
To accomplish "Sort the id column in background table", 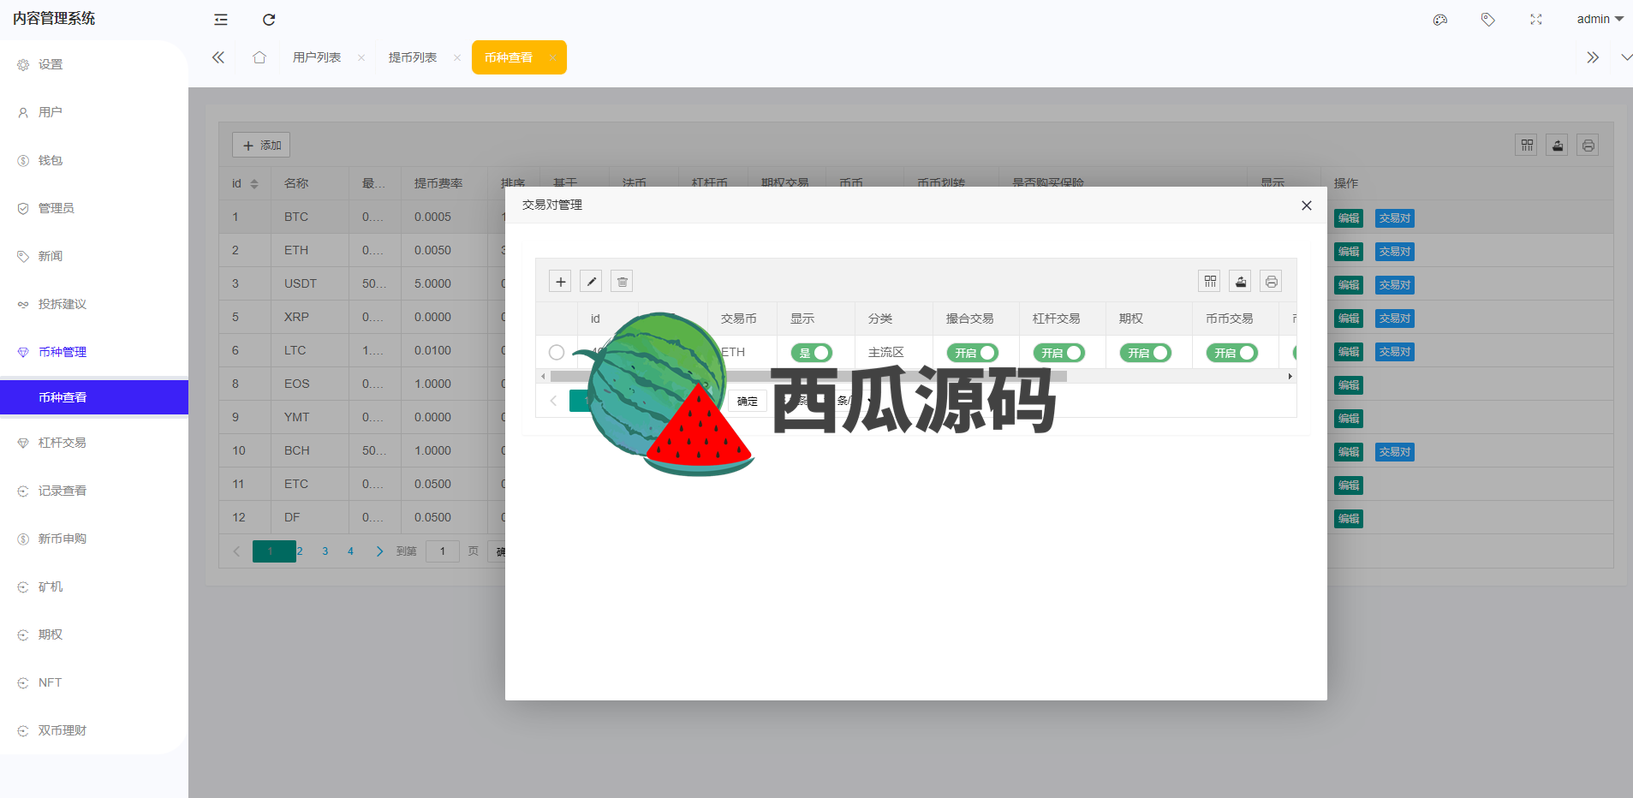I will [x=254, y=184].
